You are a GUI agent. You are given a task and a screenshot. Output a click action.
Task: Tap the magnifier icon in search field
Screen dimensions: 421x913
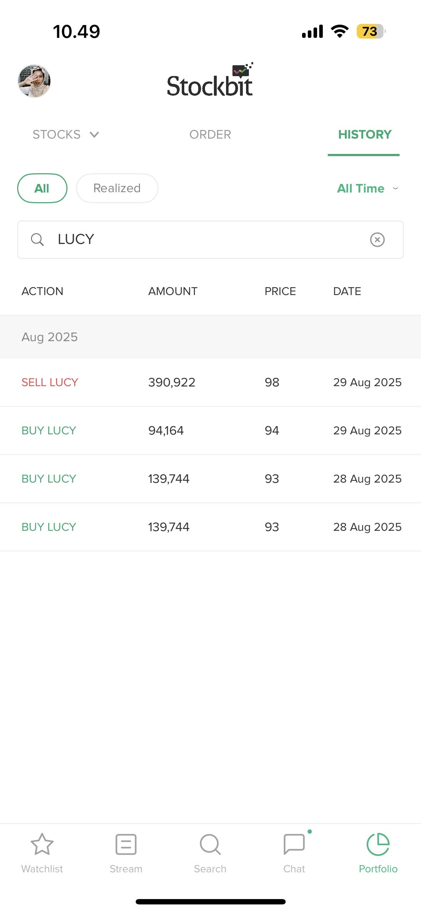tap(37, 239)
